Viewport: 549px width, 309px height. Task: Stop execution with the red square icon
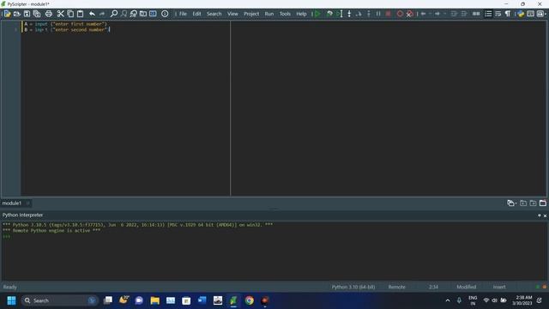tap(389, 14)
